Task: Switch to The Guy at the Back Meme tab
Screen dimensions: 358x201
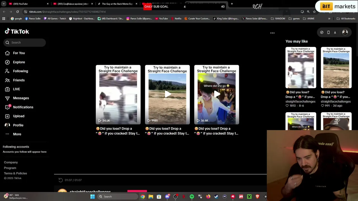Action: point(117,4)
